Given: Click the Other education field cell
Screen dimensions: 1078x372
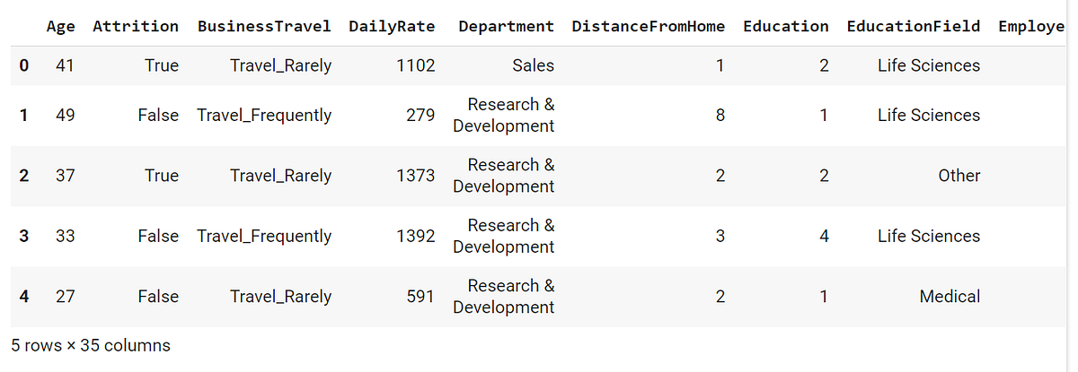Looking at the screenshot, I should click(959, 176).
